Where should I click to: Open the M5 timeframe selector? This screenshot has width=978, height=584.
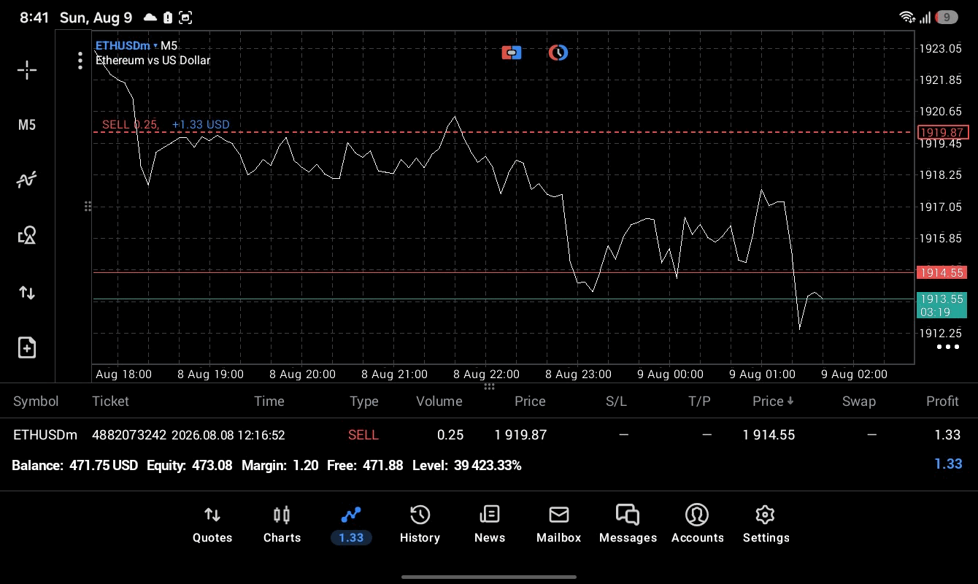pos(27,125)
